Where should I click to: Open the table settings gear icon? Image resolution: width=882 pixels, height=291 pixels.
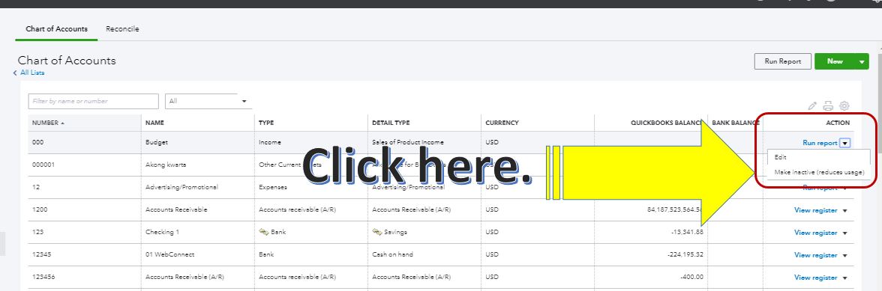click(844, 105)
